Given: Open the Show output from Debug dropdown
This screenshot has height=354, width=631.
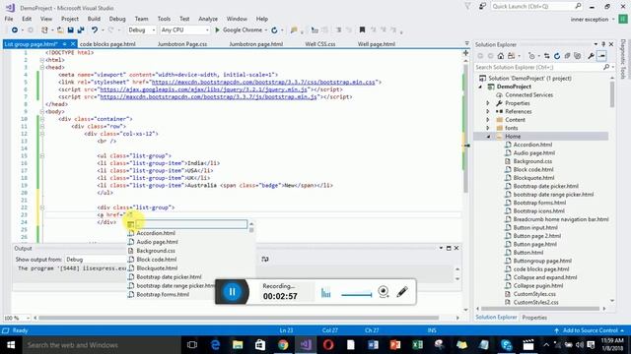Looking at the screenshot, I should click(x=96, y=260).
